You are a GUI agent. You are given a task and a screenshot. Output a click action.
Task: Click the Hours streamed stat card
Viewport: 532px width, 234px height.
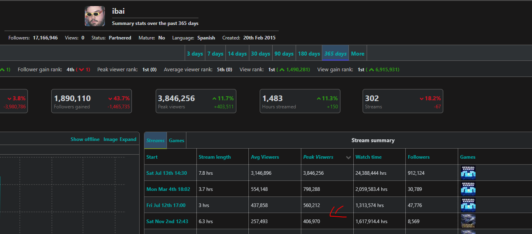[x=300, y=101]
